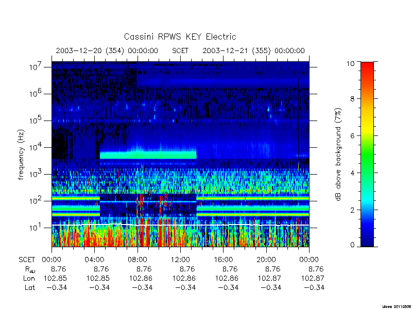Screen dimensions: 412x309
Task: Click the 10^2 frequency tick label
Action: (36, 200)
